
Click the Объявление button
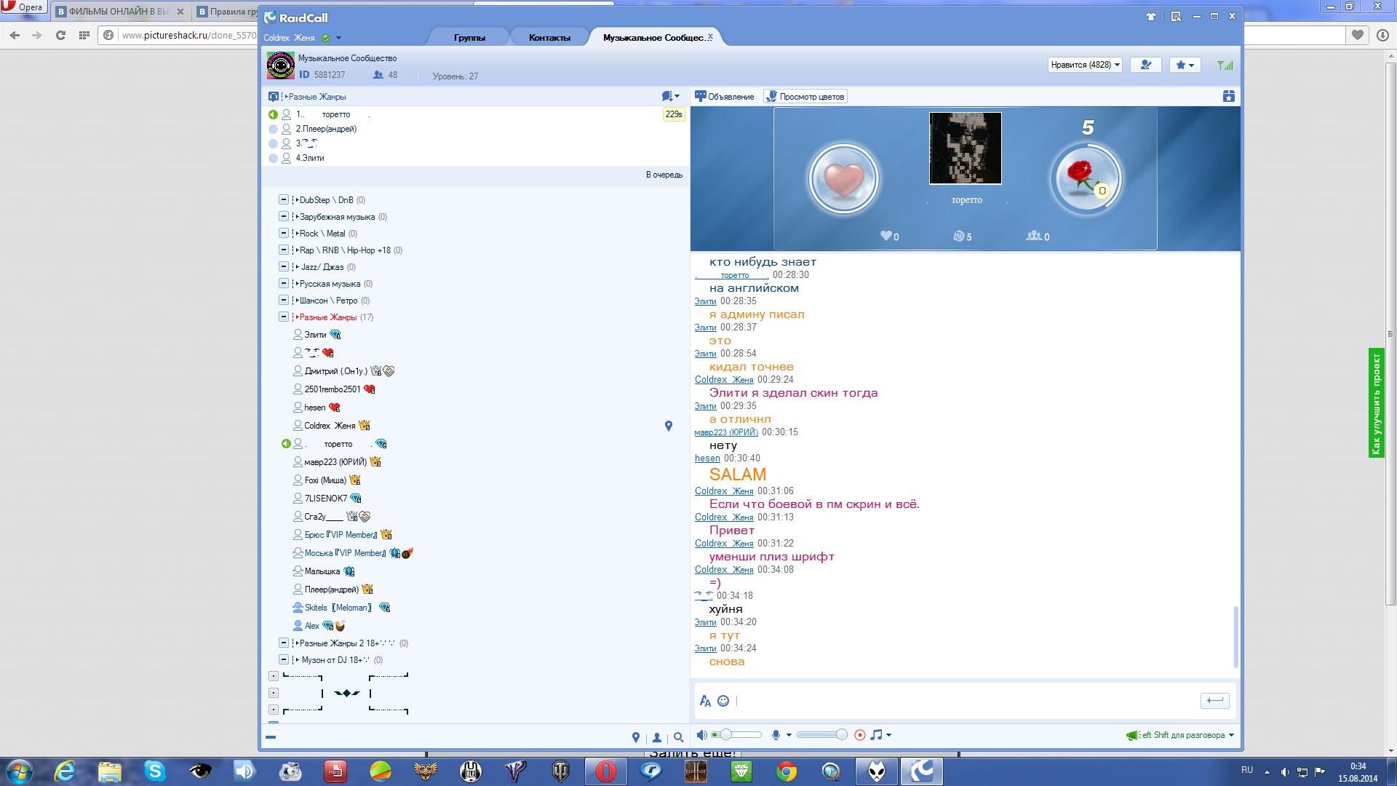pos(725,96)
